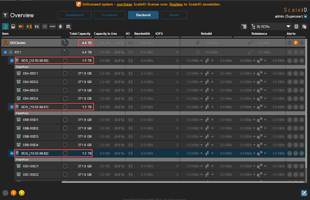Screen dimensions: 310x200
Task: Select the XSB-SSD3 device row
Action: [160, 137]
